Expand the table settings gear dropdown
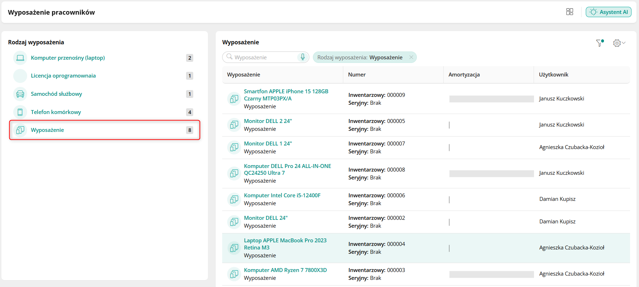 pos(619,43)
